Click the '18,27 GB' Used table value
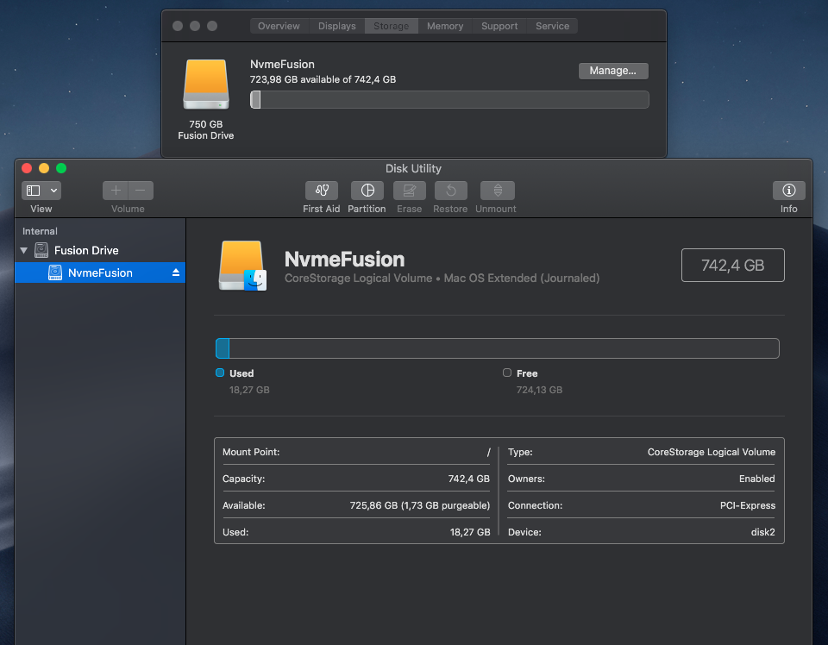 [470, 532]
